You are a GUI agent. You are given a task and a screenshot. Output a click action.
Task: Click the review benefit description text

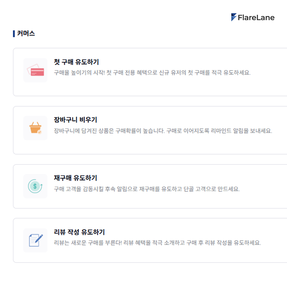[157, 243]
